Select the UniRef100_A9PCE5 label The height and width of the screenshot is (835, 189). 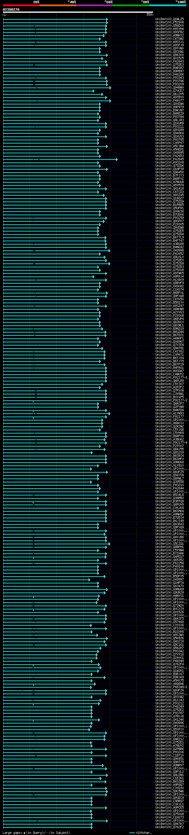coord(170,808)
